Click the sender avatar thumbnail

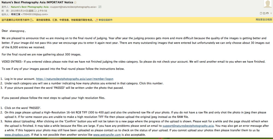click(x=268, y=4)
